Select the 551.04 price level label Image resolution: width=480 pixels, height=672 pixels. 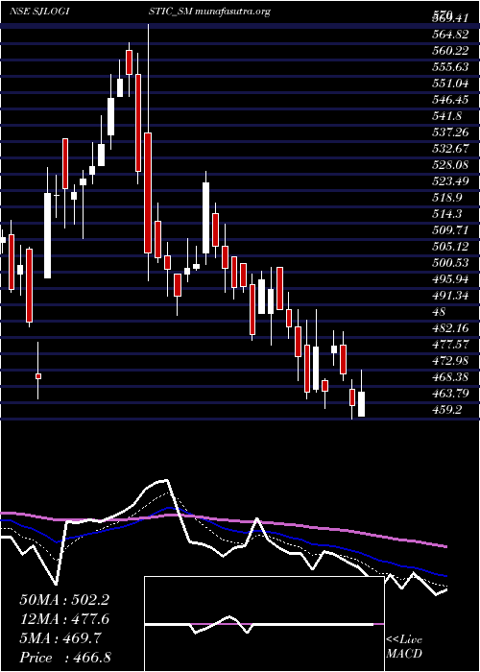click(452, 84)
